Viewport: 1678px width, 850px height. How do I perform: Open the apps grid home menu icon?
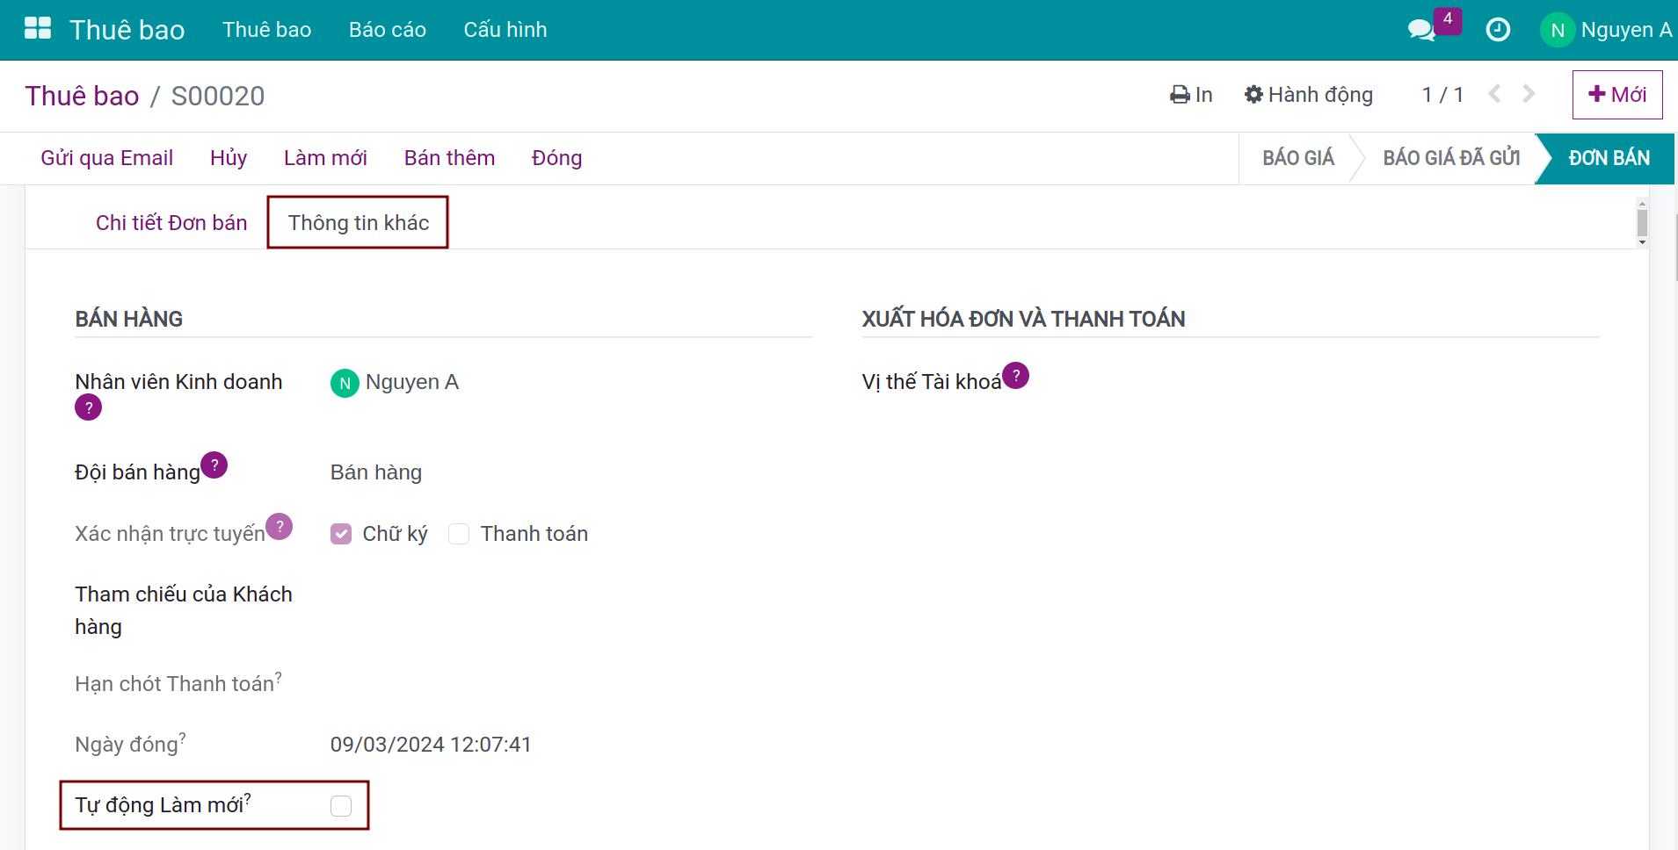[x=38, y=29]
